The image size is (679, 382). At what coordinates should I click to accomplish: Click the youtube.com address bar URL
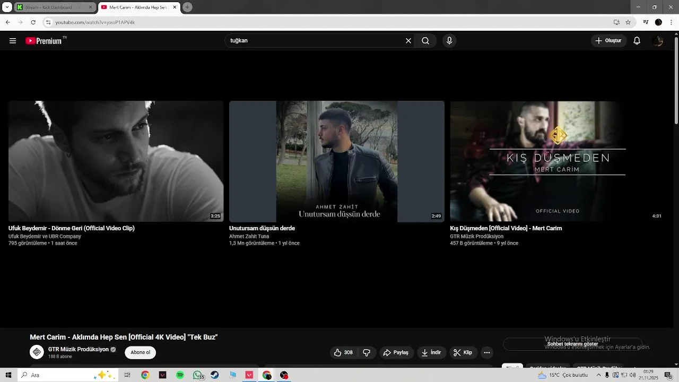pos(95,22)
